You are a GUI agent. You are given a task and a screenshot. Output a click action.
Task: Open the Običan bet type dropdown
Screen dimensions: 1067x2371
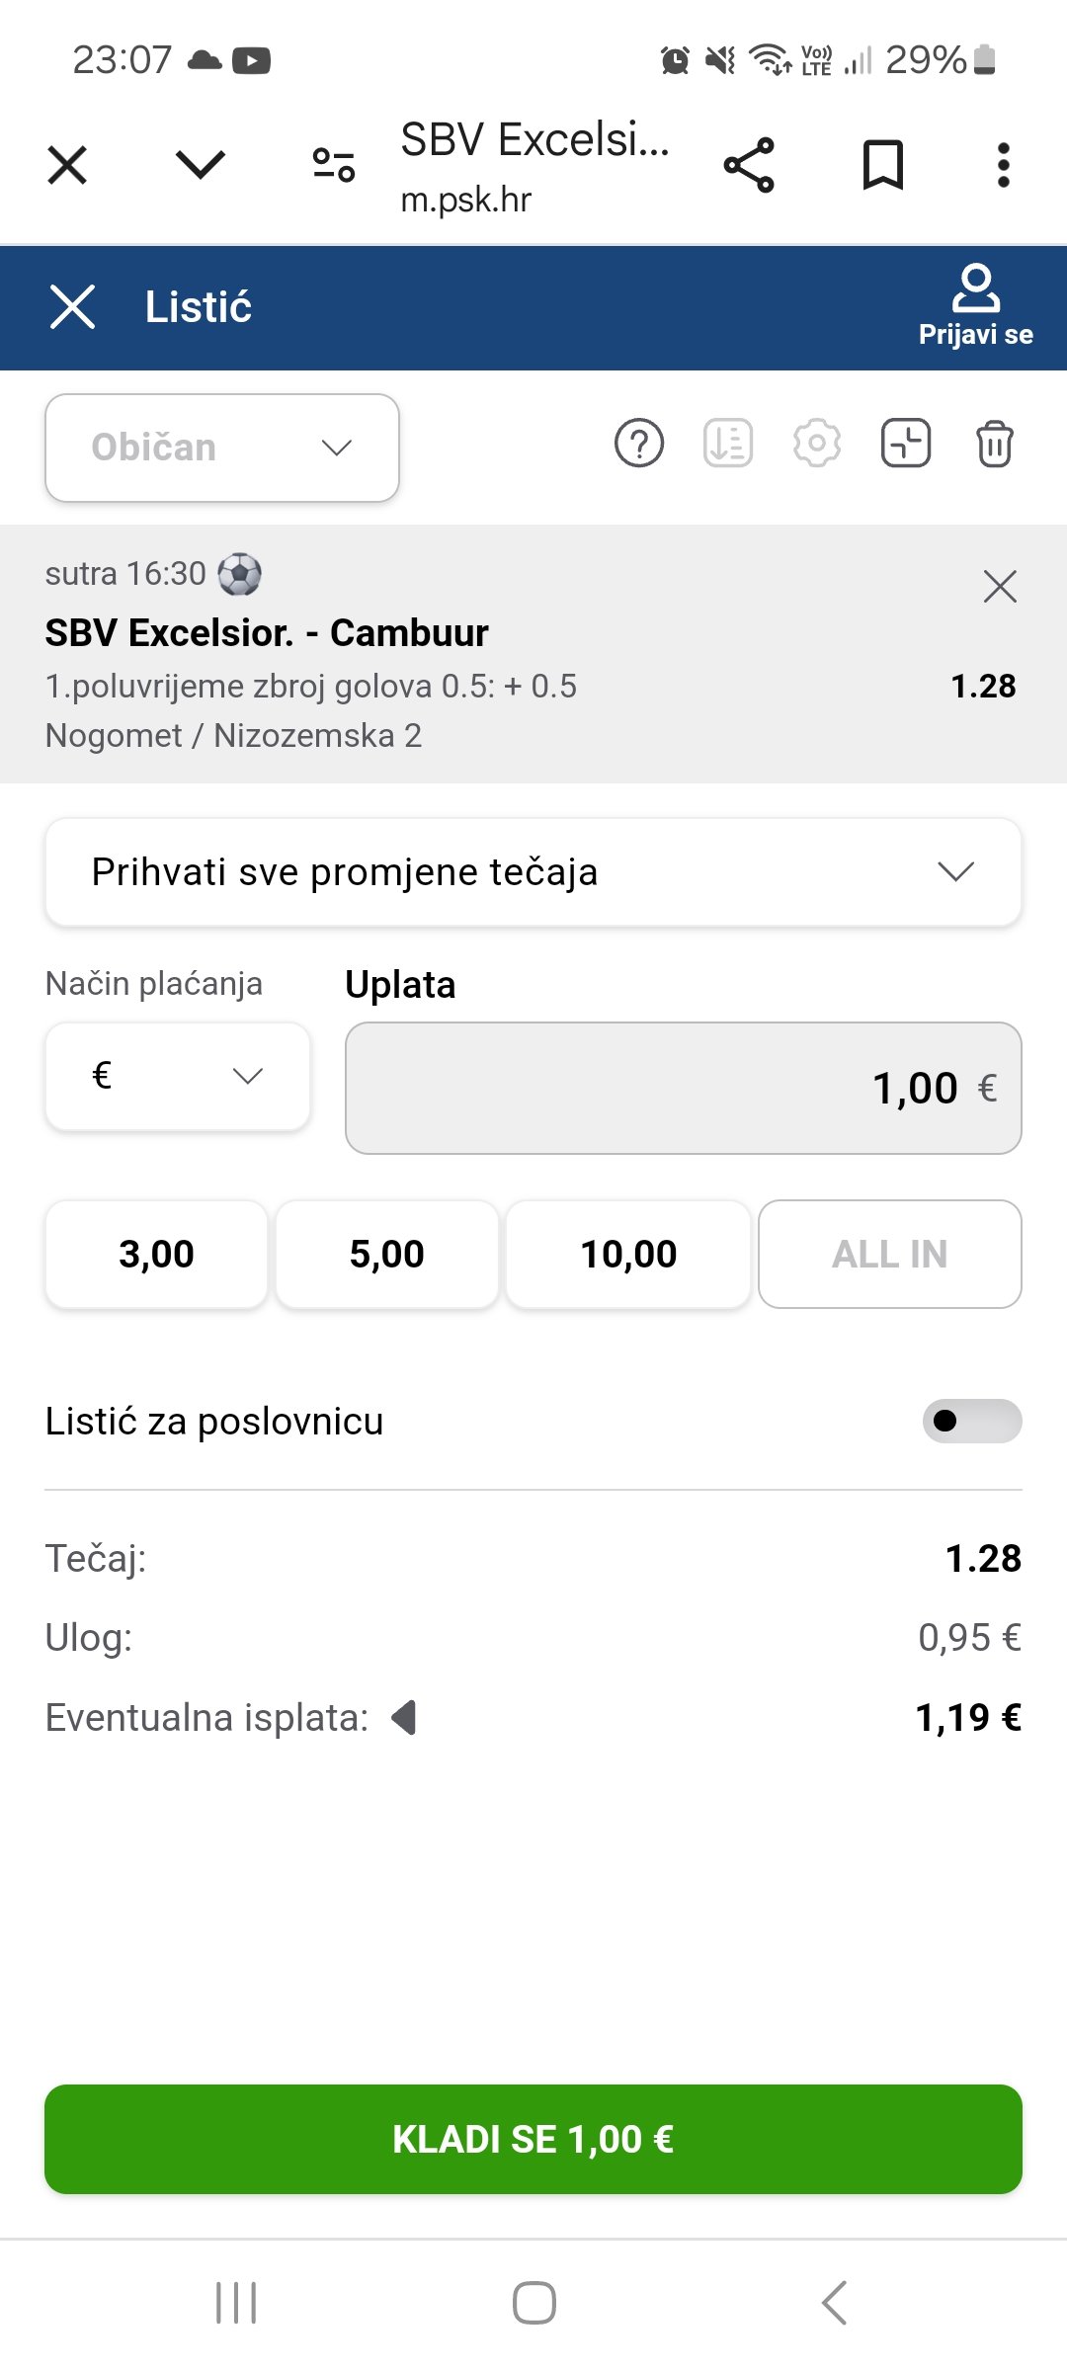pos(222,448)
